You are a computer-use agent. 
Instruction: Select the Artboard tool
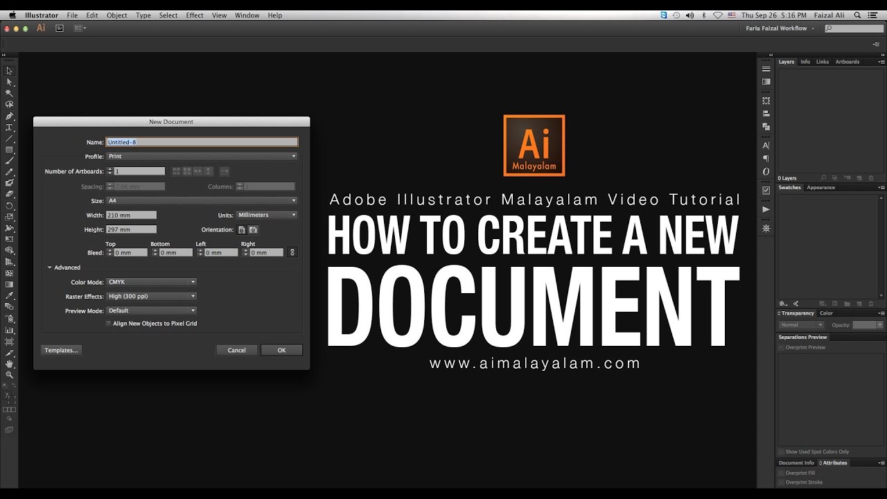pyautogui.click(x=9, y=341)
